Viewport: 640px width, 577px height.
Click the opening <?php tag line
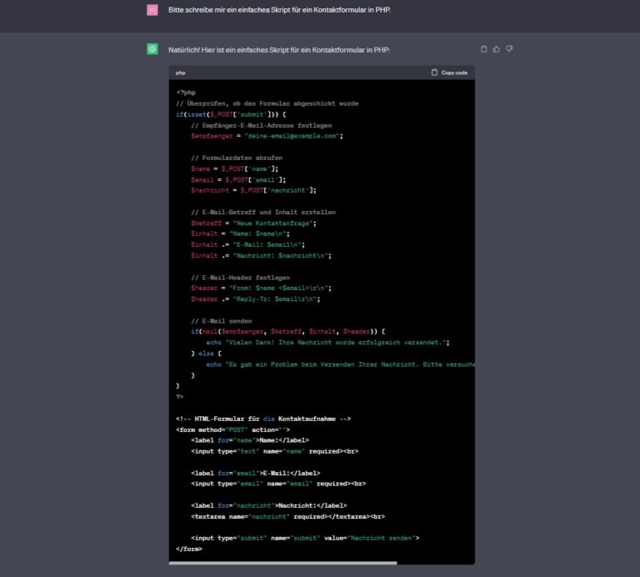click(x=185, y=92)
